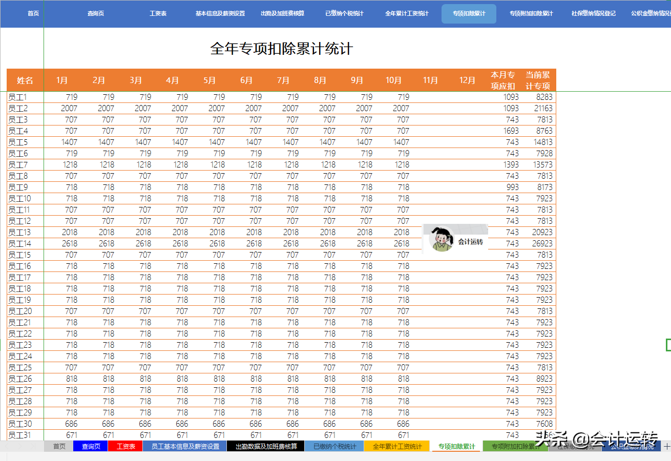671x461 pixels.
Task: Select the 员工7 name cell
Action: tap(25, 164)
